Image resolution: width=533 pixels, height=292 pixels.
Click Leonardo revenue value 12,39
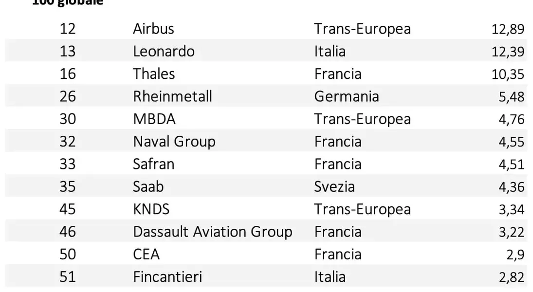(x=508, y=52)
